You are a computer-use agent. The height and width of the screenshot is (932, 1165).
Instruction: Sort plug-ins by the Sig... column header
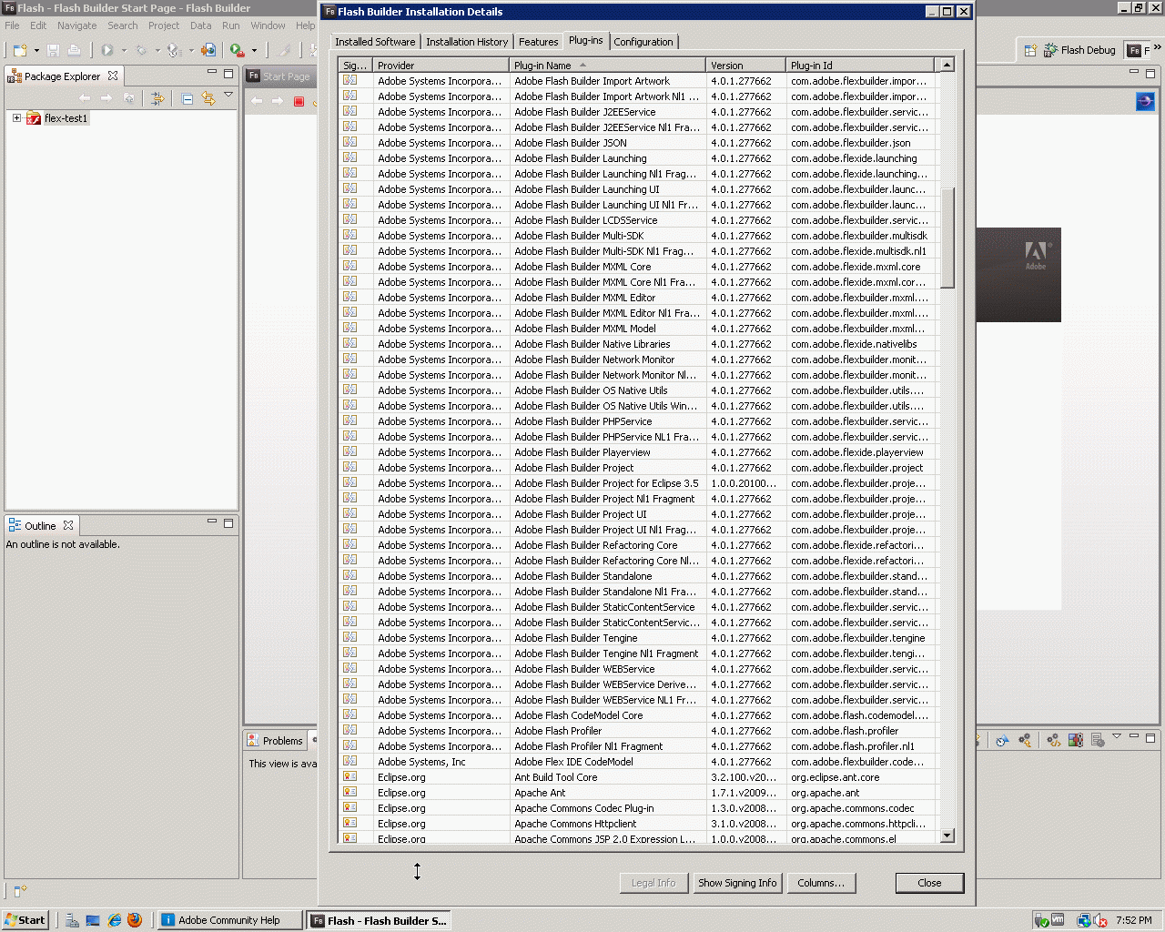click(355, 66)
